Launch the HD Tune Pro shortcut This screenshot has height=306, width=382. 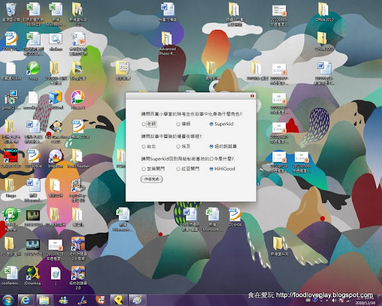(x=56, y=131)
